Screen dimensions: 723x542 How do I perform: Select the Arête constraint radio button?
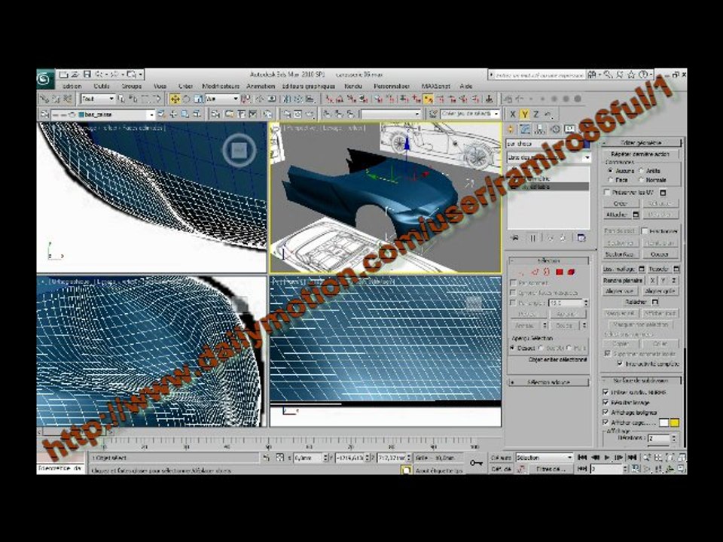tap(641, 171)
